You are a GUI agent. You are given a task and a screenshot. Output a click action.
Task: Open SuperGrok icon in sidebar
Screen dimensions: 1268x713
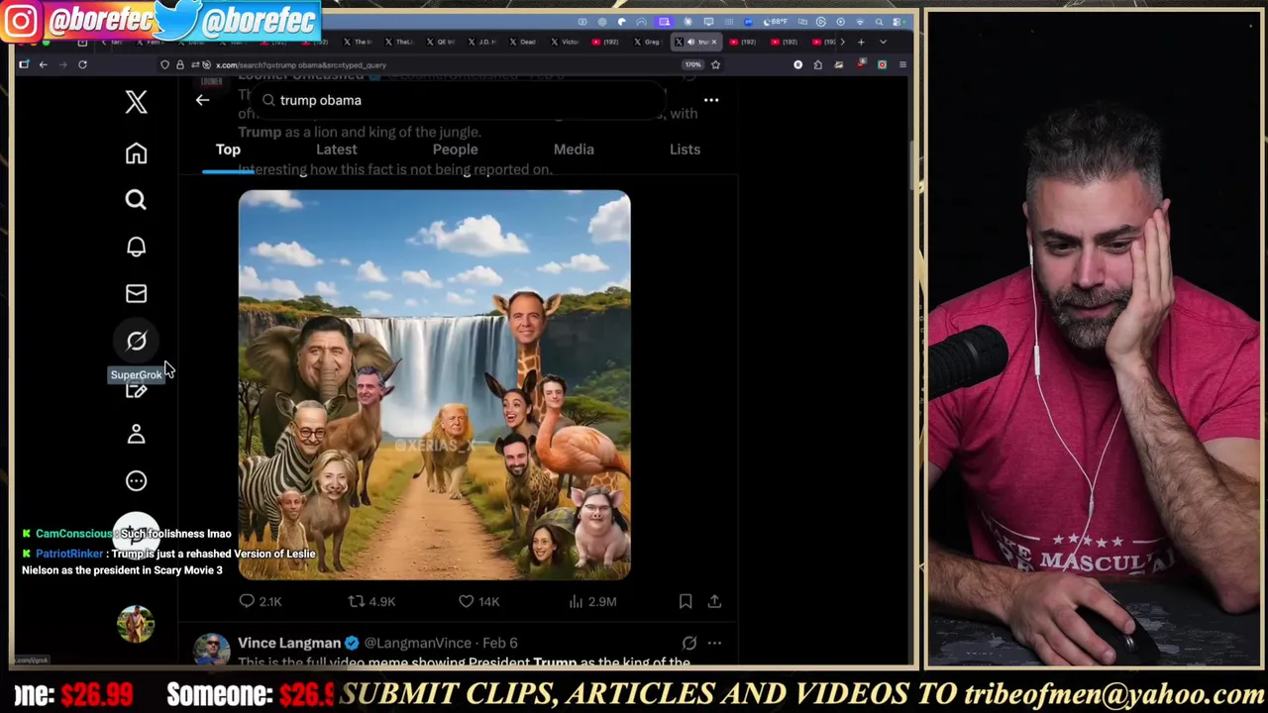tap(136, 341)
